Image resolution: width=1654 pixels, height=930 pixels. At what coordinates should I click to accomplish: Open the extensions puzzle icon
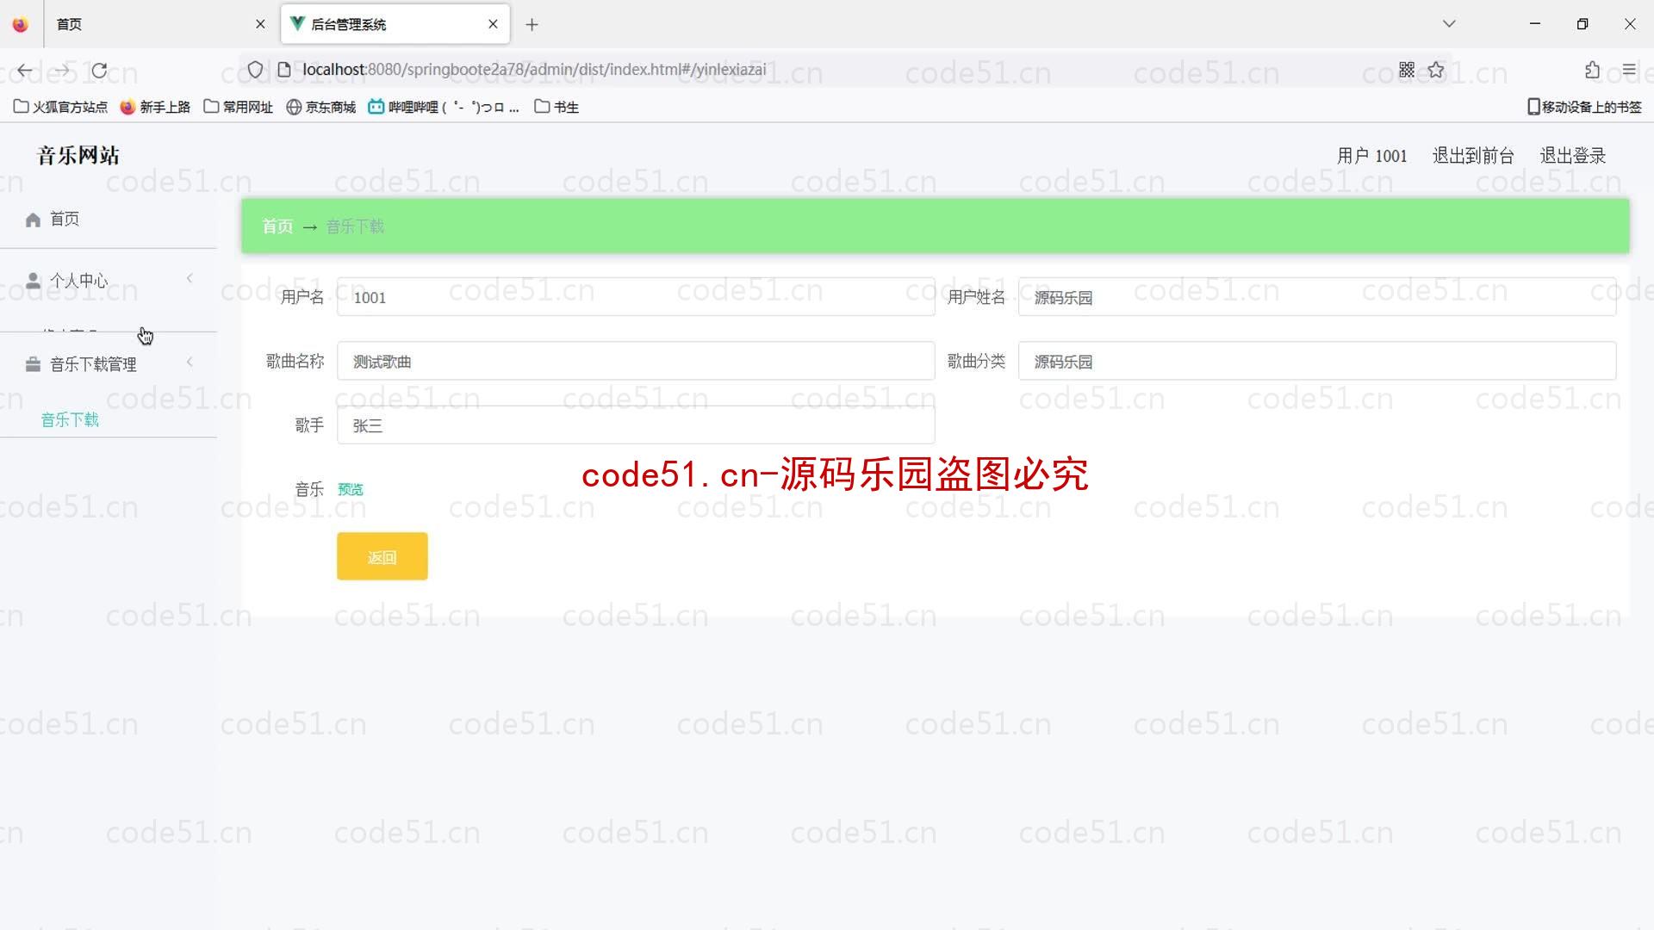(1592, 70)
